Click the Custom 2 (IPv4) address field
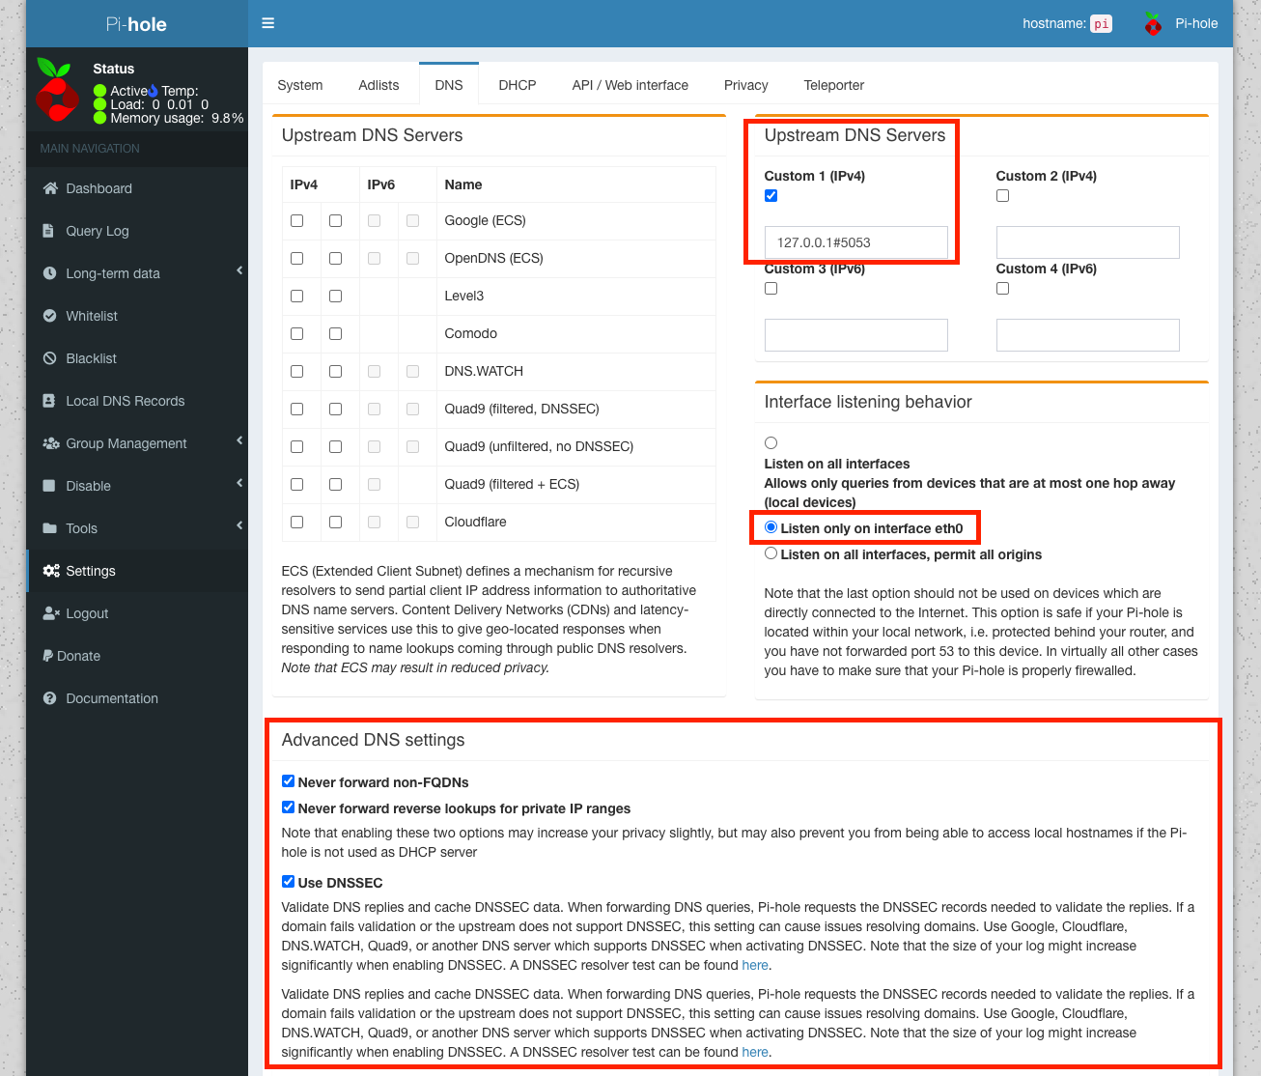1261x1076 pixels. [x=1088, y=242]
